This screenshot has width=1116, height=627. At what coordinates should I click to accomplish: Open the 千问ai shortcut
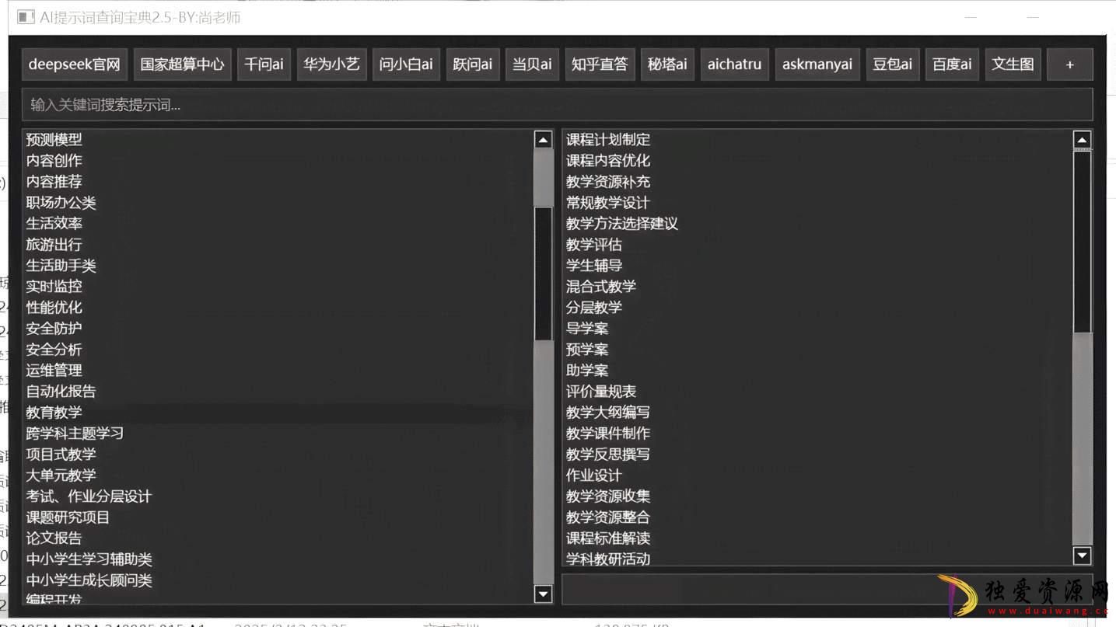264,64
